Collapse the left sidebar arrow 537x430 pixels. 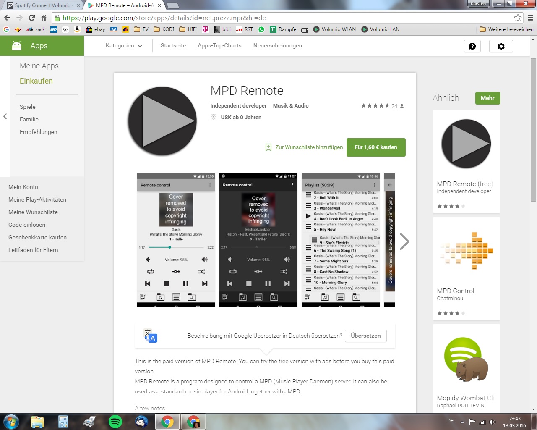[x=5, y=116]
